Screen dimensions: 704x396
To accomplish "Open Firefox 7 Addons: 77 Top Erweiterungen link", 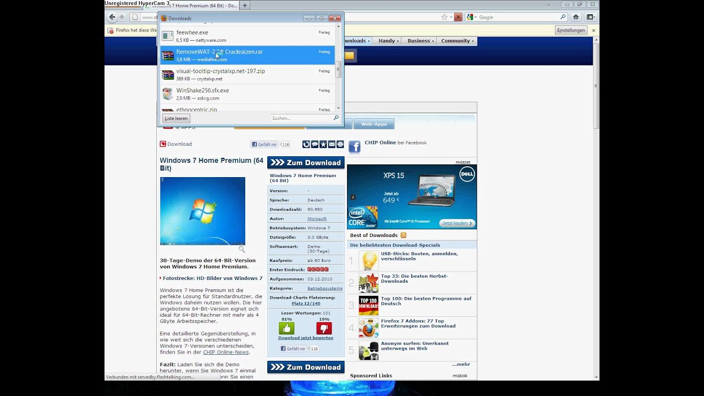I will pos(418,323).
